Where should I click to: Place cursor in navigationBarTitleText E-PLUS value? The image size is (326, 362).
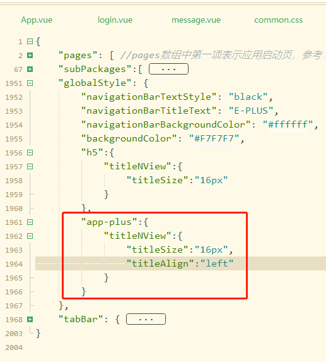(x=251, y=111)
